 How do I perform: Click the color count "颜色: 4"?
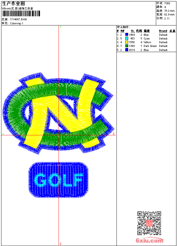point(161,7)
